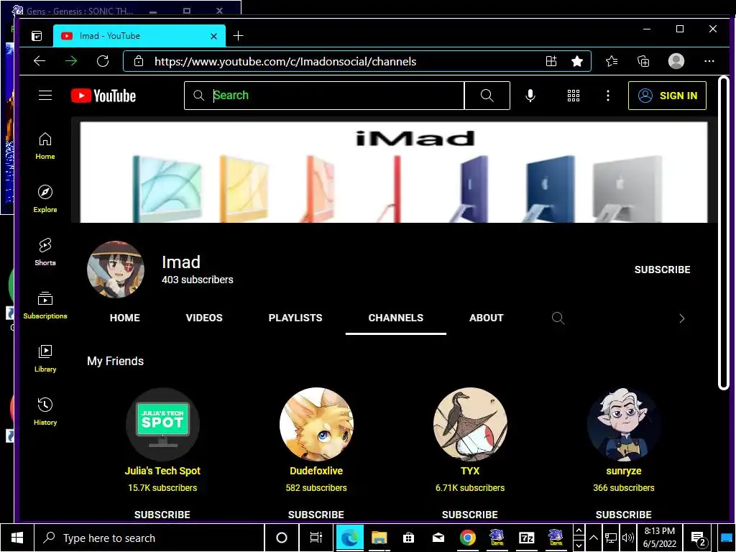Screen dimensions: 736x552
Task: Open the volume control in system tray
Action: pyautogui.click(x=627, y=538)
